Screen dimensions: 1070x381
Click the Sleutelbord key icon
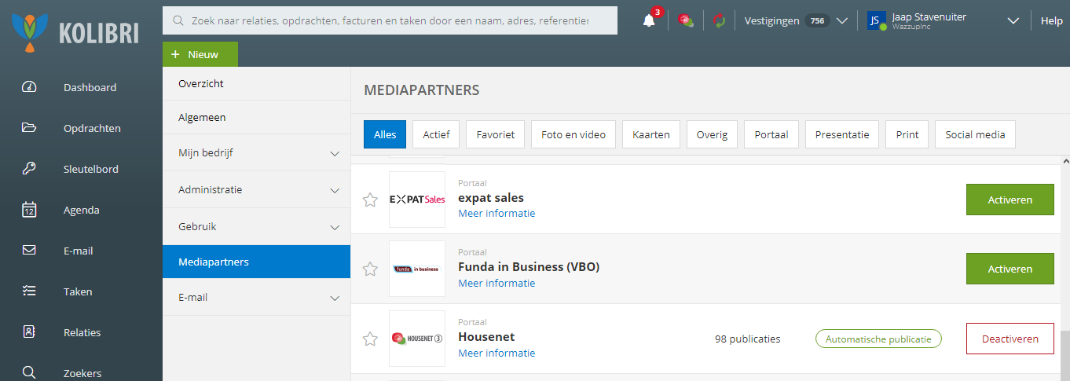29,169
